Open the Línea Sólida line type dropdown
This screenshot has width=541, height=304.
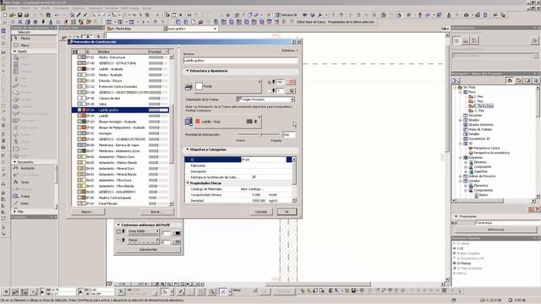pyautogui.click(x=143, y=231)
